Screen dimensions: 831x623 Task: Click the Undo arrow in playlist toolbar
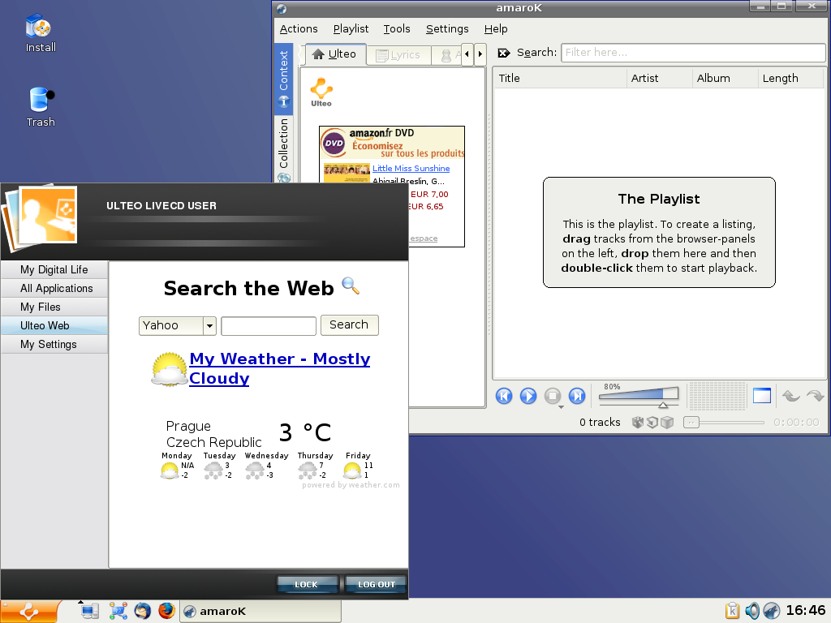point(790,396)
